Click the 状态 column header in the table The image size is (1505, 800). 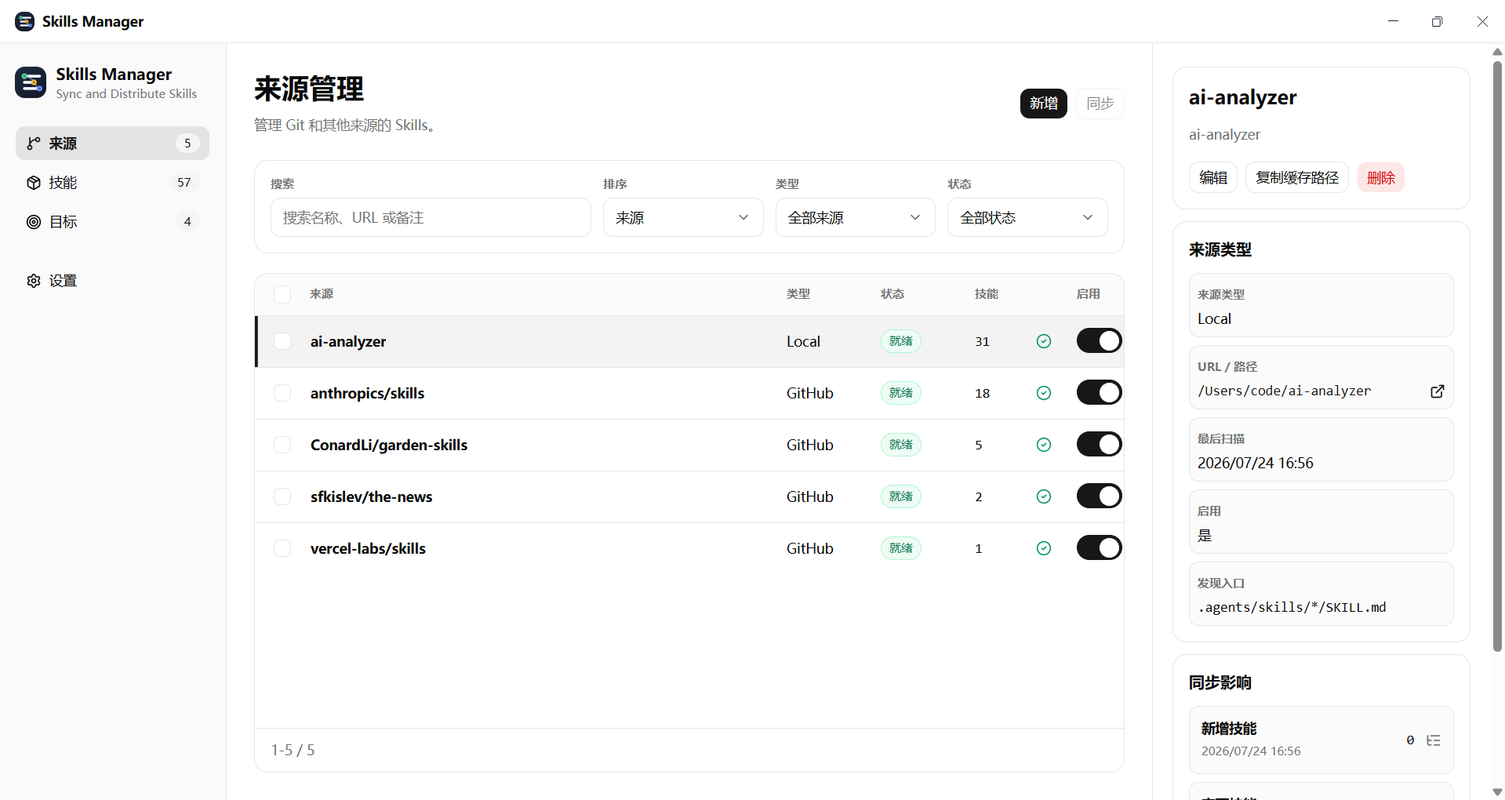tap(892, 294)
